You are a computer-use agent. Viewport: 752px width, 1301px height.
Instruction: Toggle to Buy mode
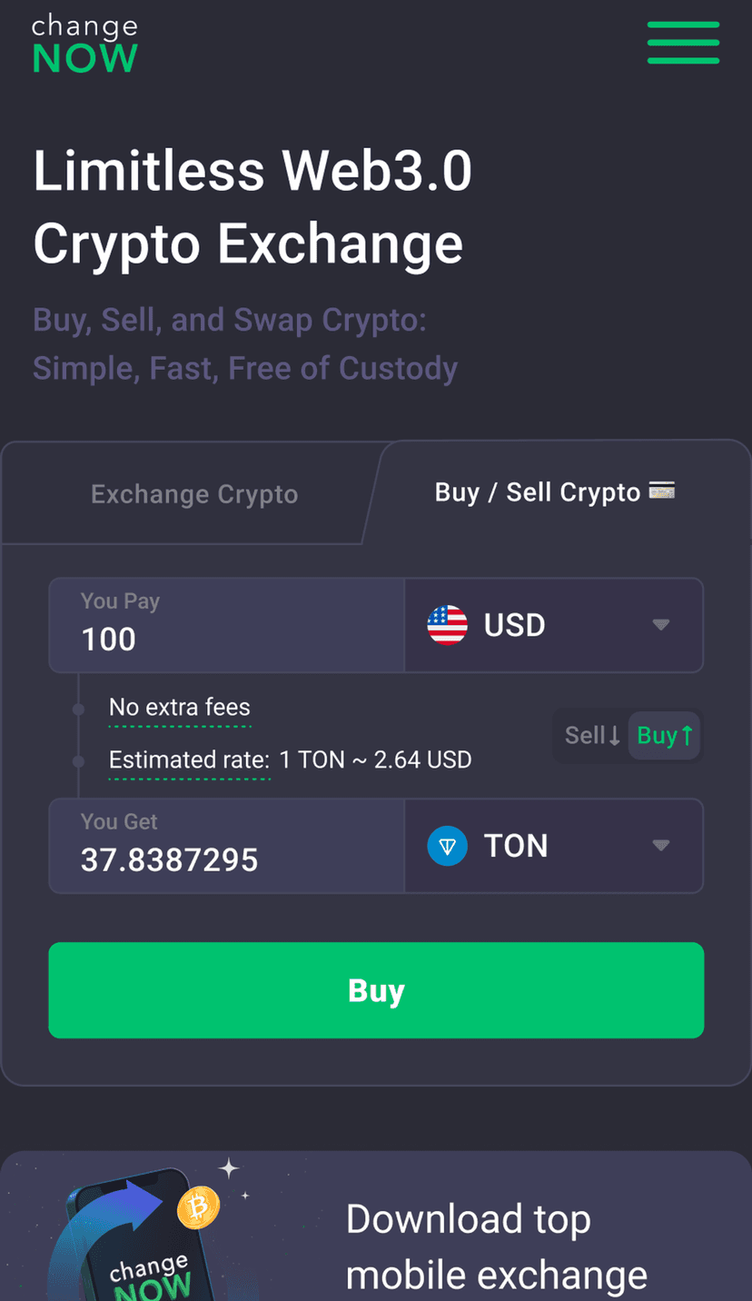(665, 735)
